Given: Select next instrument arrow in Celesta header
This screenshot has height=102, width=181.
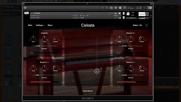Looking at the screenshot, I should coord(112,13).
